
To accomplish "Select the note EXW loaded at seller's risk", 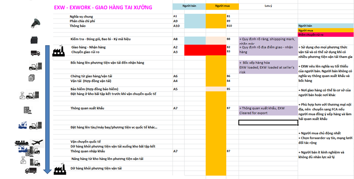I will [x=268, y=67].
